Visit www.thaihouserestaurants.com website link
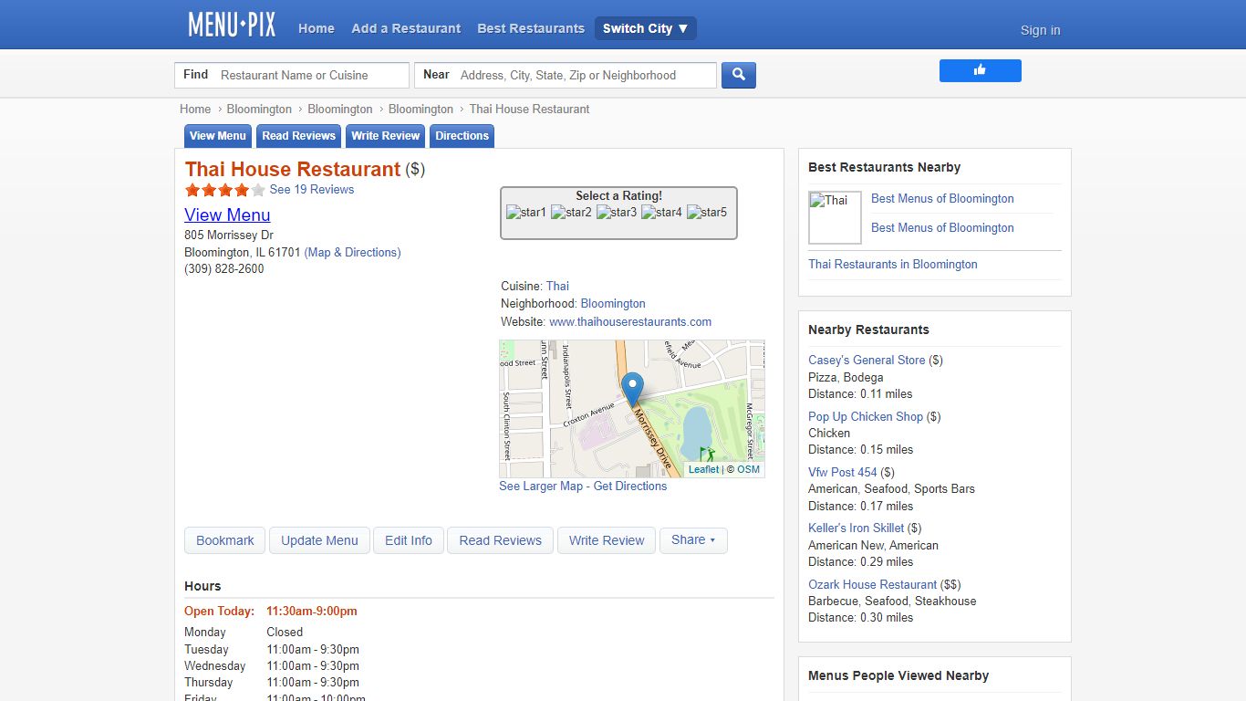This screenshot has width=1246, height=701. (x=630, y=322)
